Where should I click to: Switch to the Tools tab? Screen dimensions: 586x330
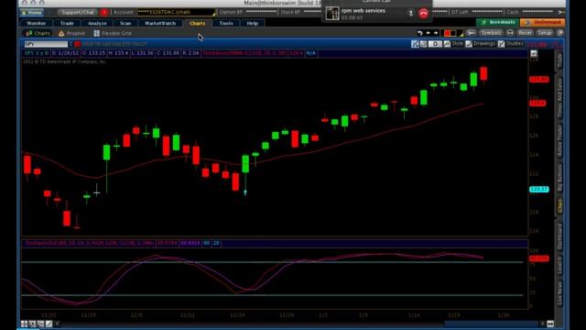(226, 23)
